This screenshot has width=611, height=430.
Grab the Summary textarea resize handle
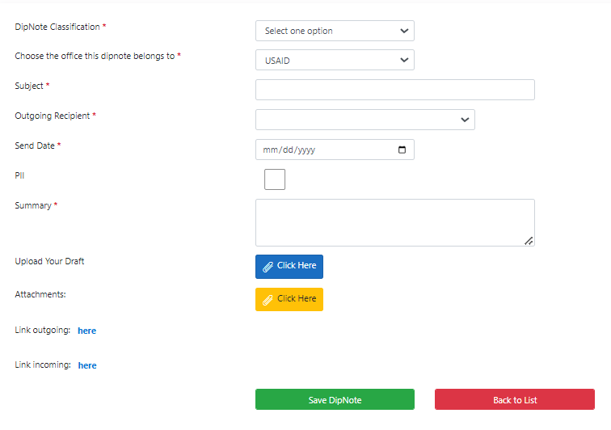[529, 242]
